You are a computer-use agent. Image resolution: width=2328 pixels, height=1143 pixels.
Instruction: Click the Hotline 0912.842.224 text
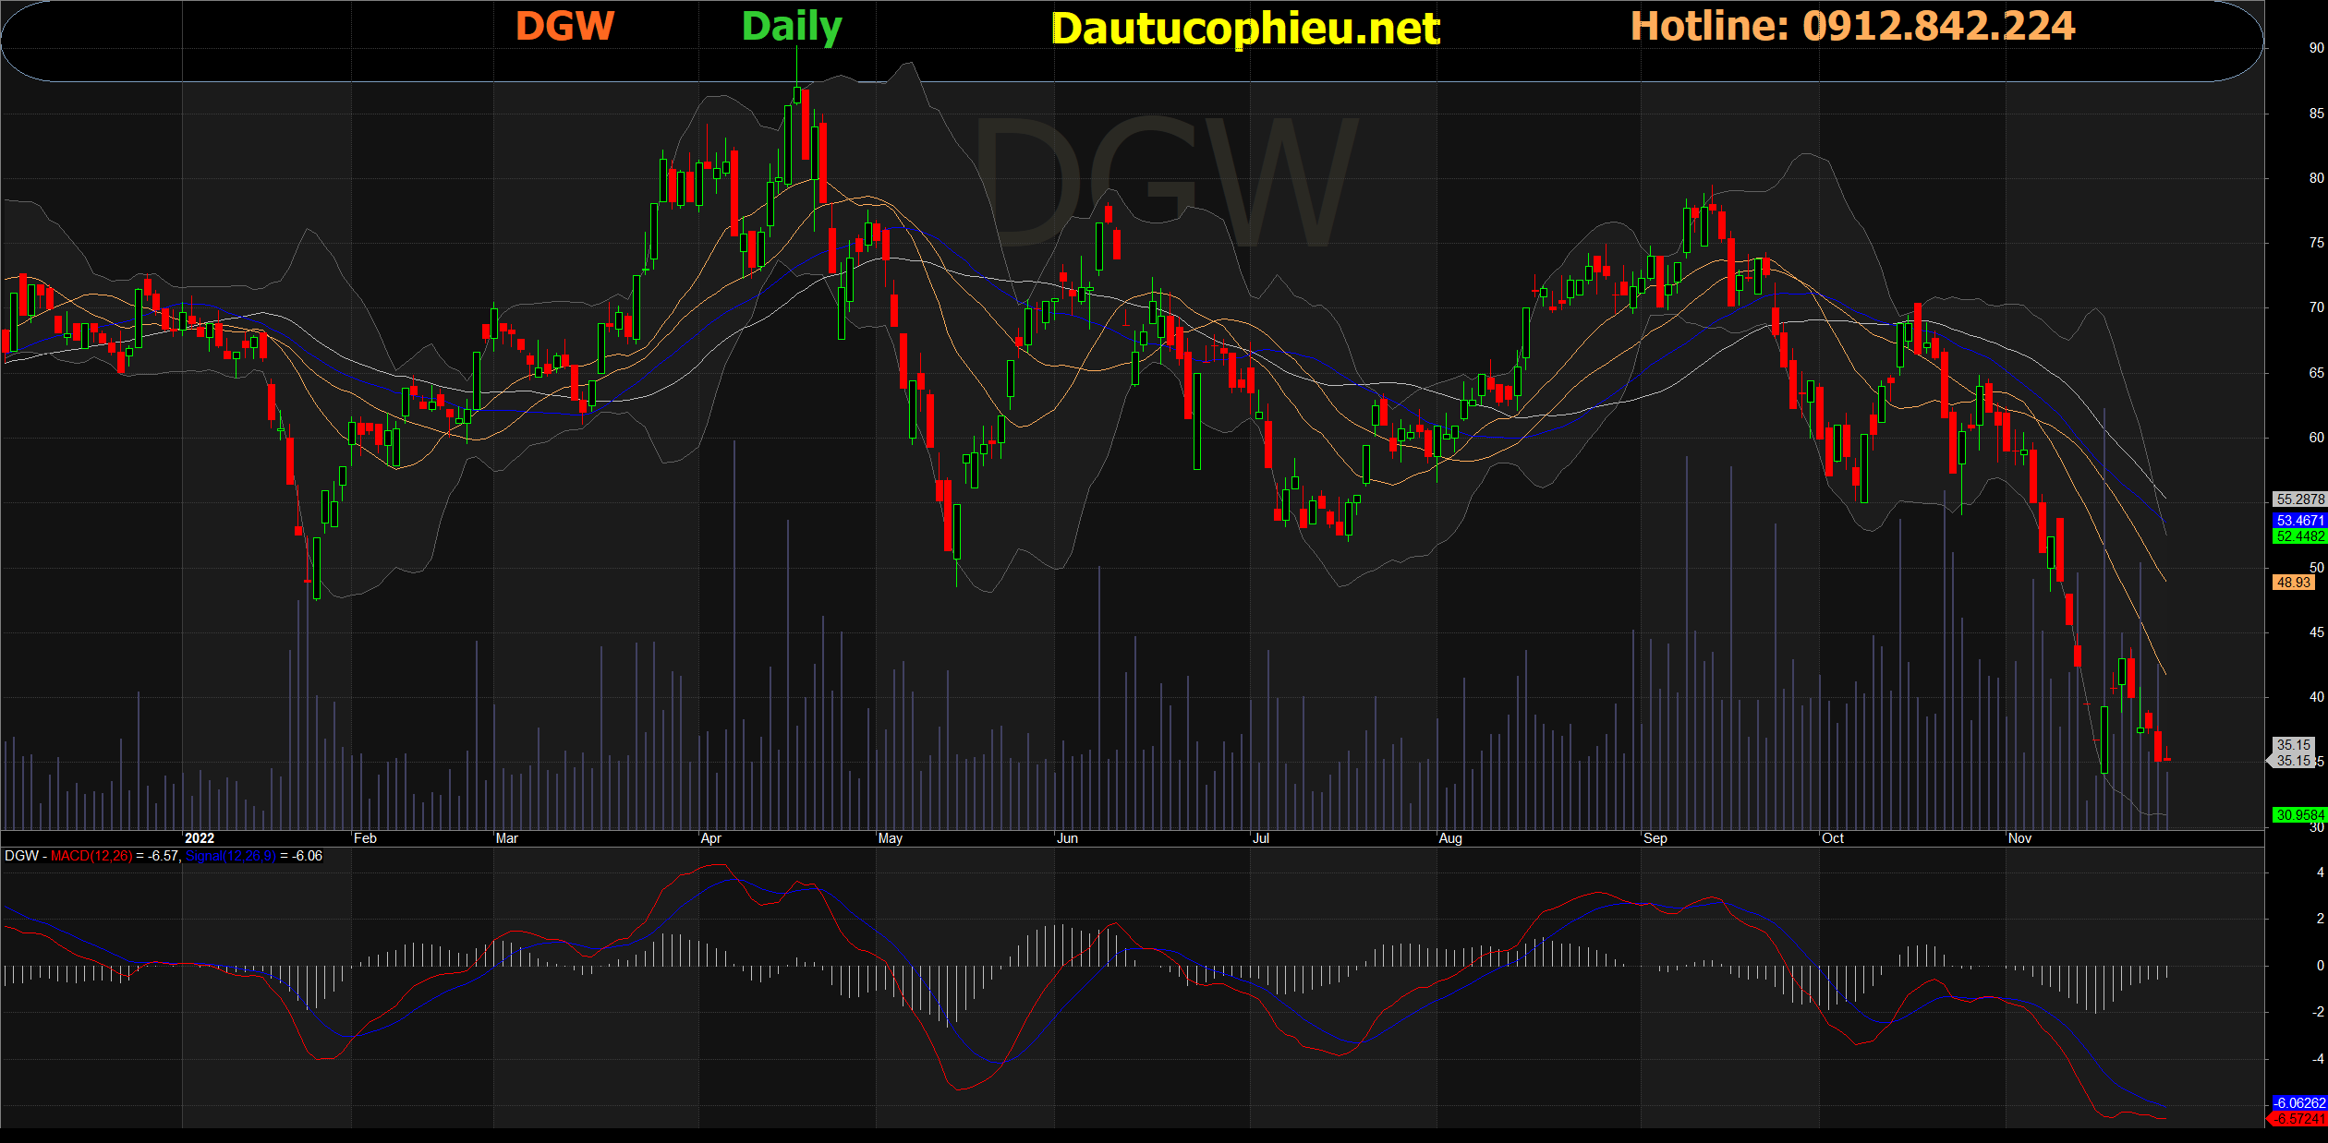point(1852,26)
